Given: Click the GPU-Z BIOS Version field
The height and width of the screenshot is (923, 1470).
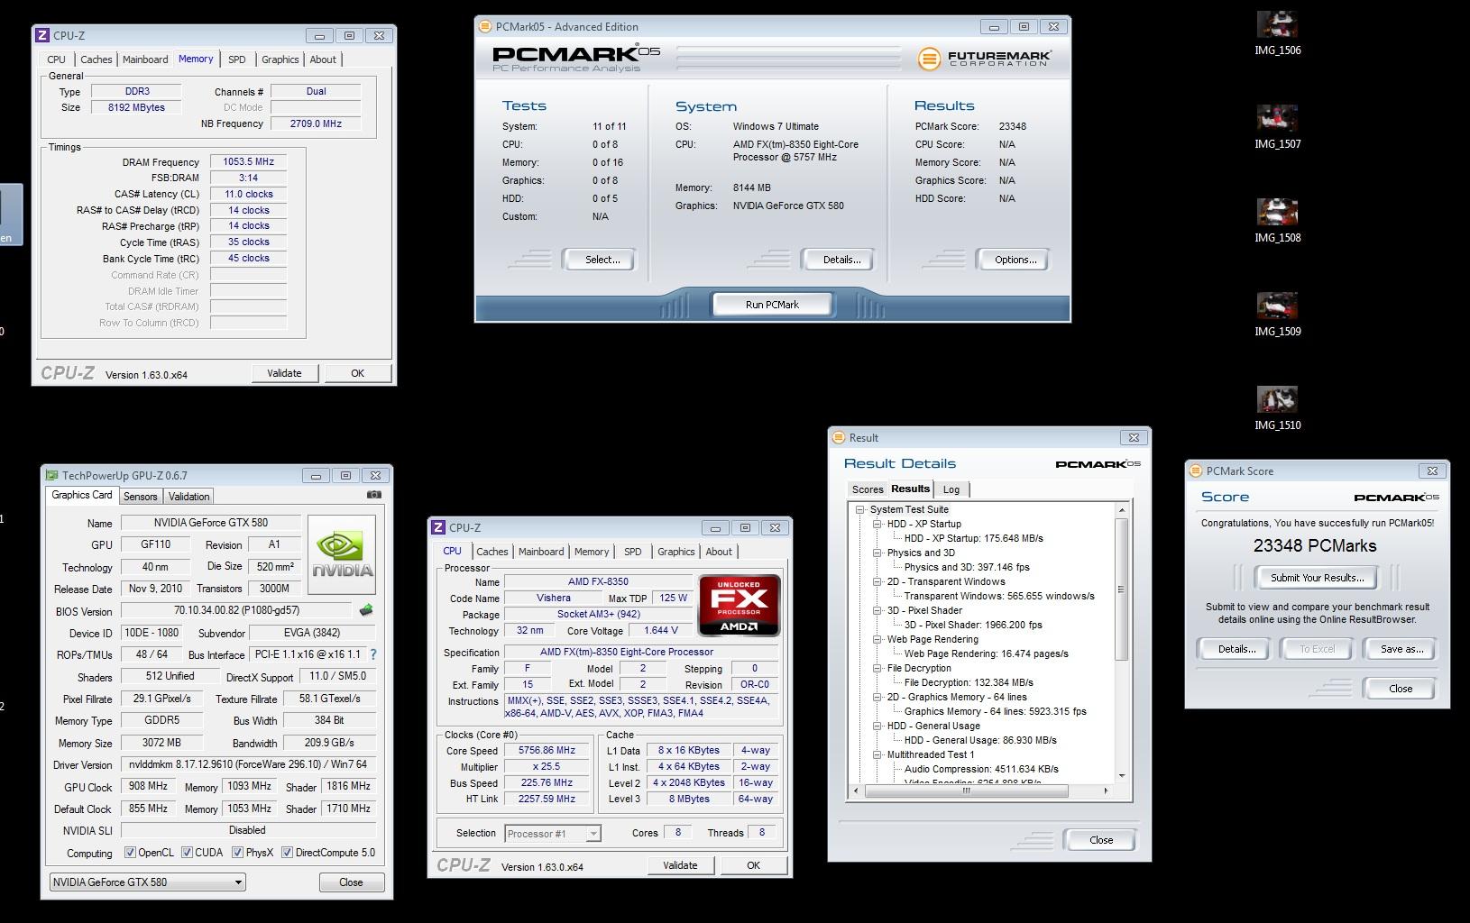Looking at the screenshot, I should [236, 610].
